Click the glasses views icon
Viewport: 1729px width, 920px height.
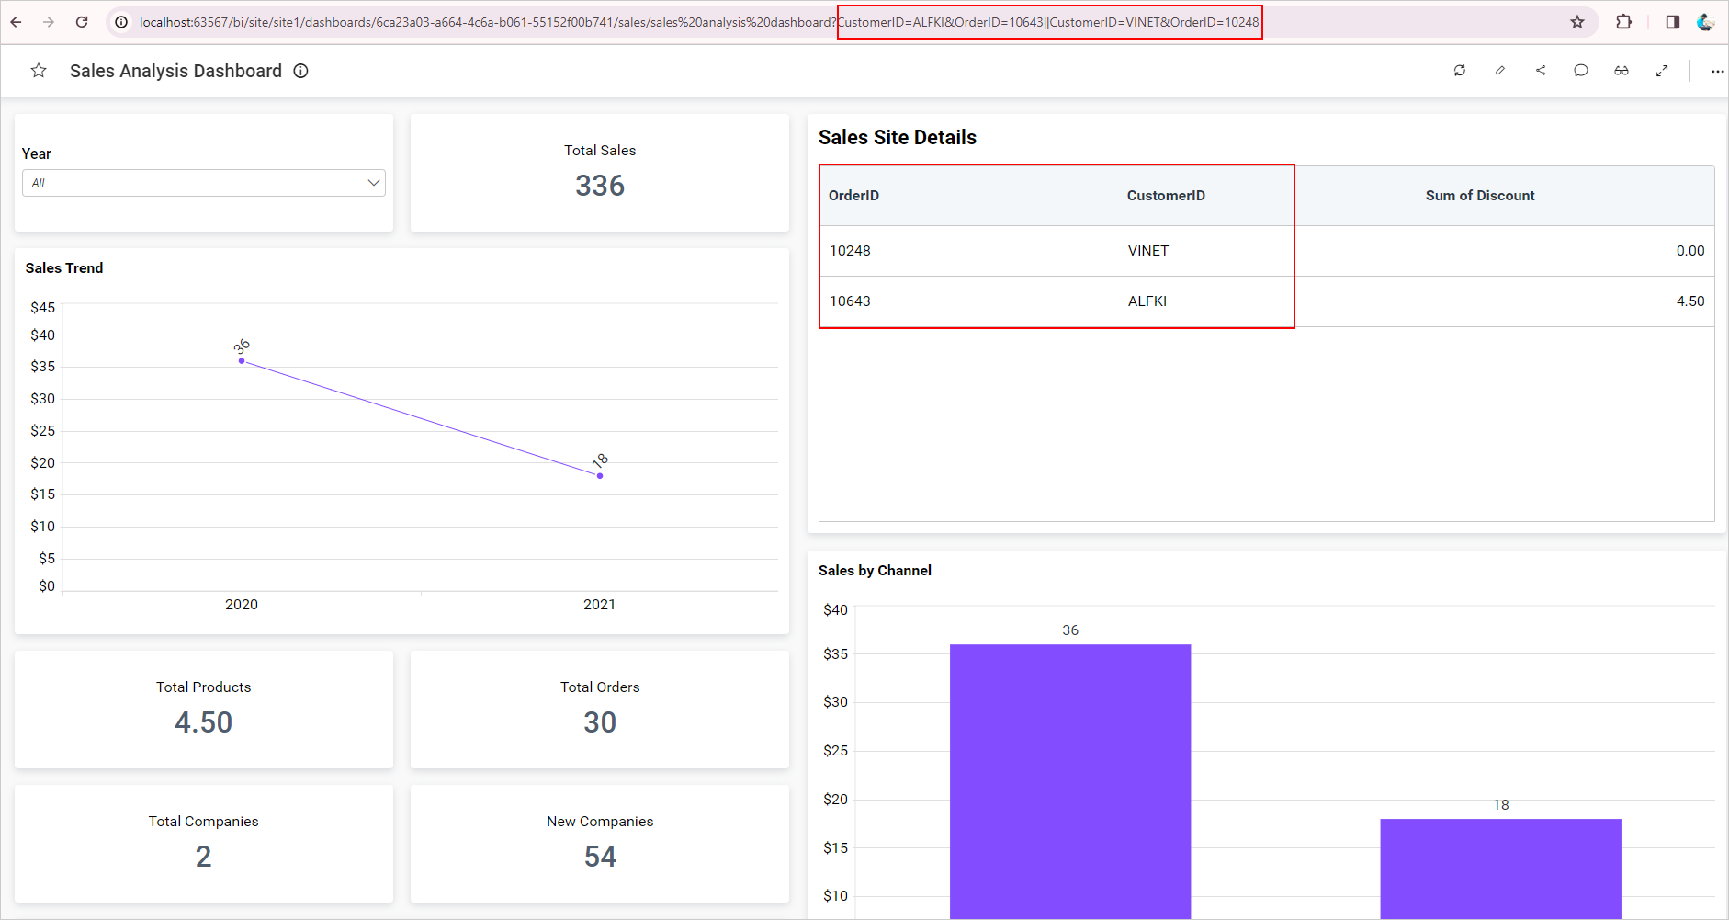coord(1621,71)
